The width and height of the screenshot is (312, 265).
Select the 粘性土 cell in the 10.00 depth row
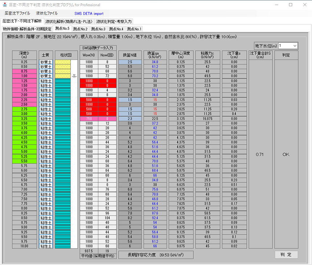pos(46,246)
